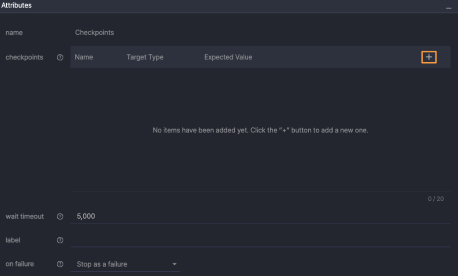
Task: Collapse the Attributes panel
Action: (449, 7)
